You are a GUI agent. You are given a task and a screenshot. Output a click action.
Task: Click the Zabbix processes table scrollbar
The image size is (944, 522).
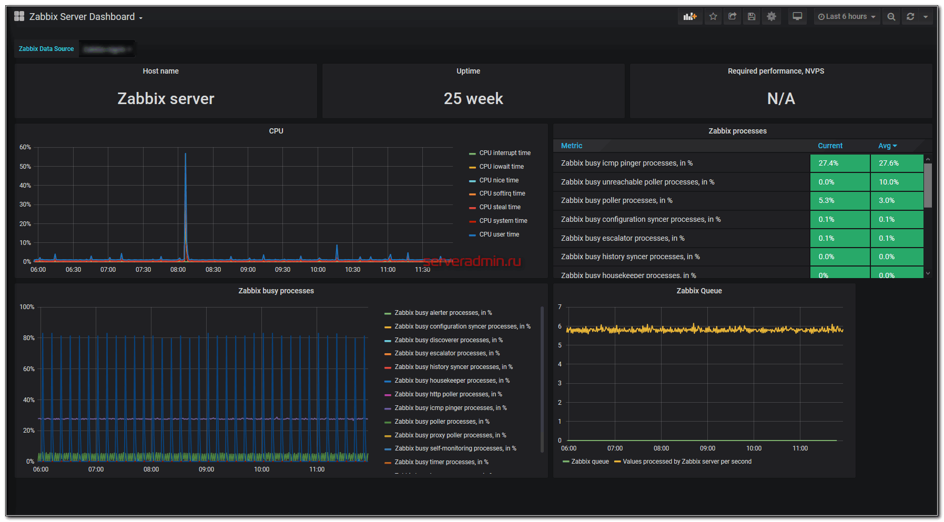[x=928, y=186]
